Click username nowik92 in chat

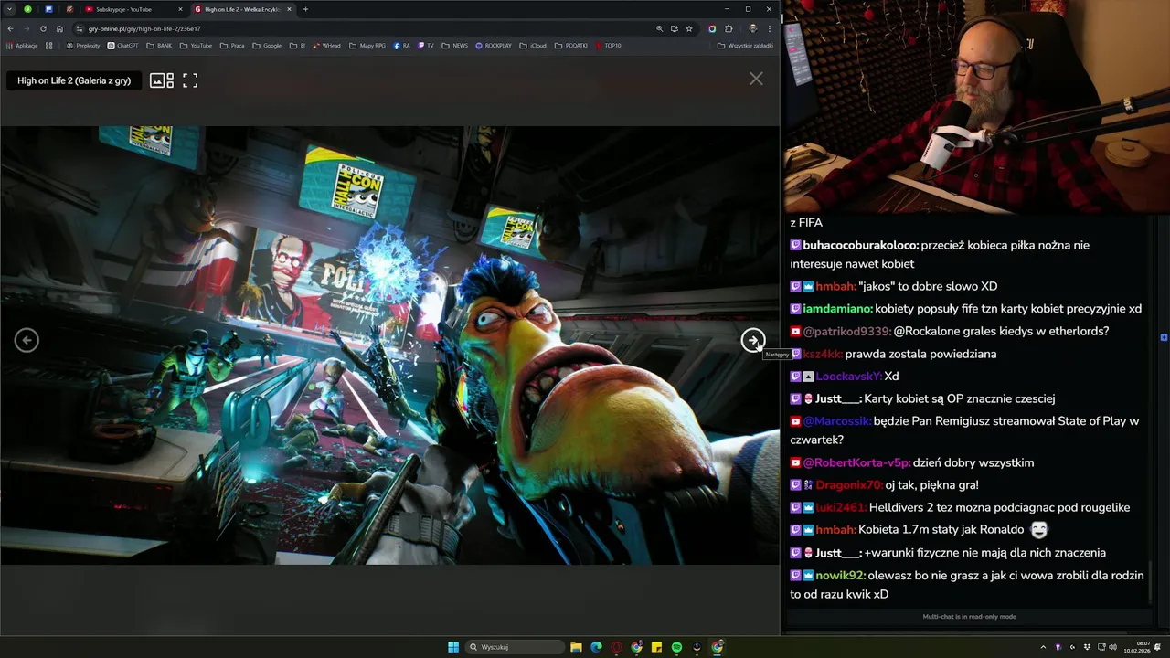[840, 576]
